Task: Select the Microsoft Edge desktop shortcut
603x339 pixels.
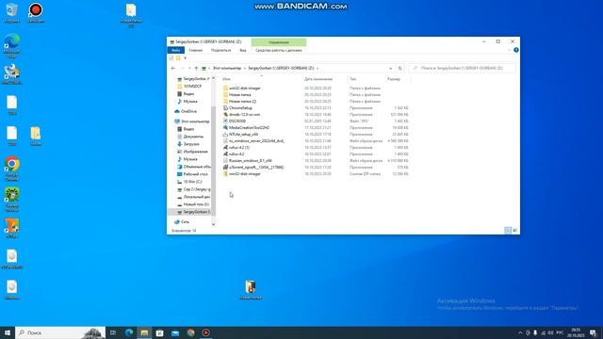Action: point(12,46)
